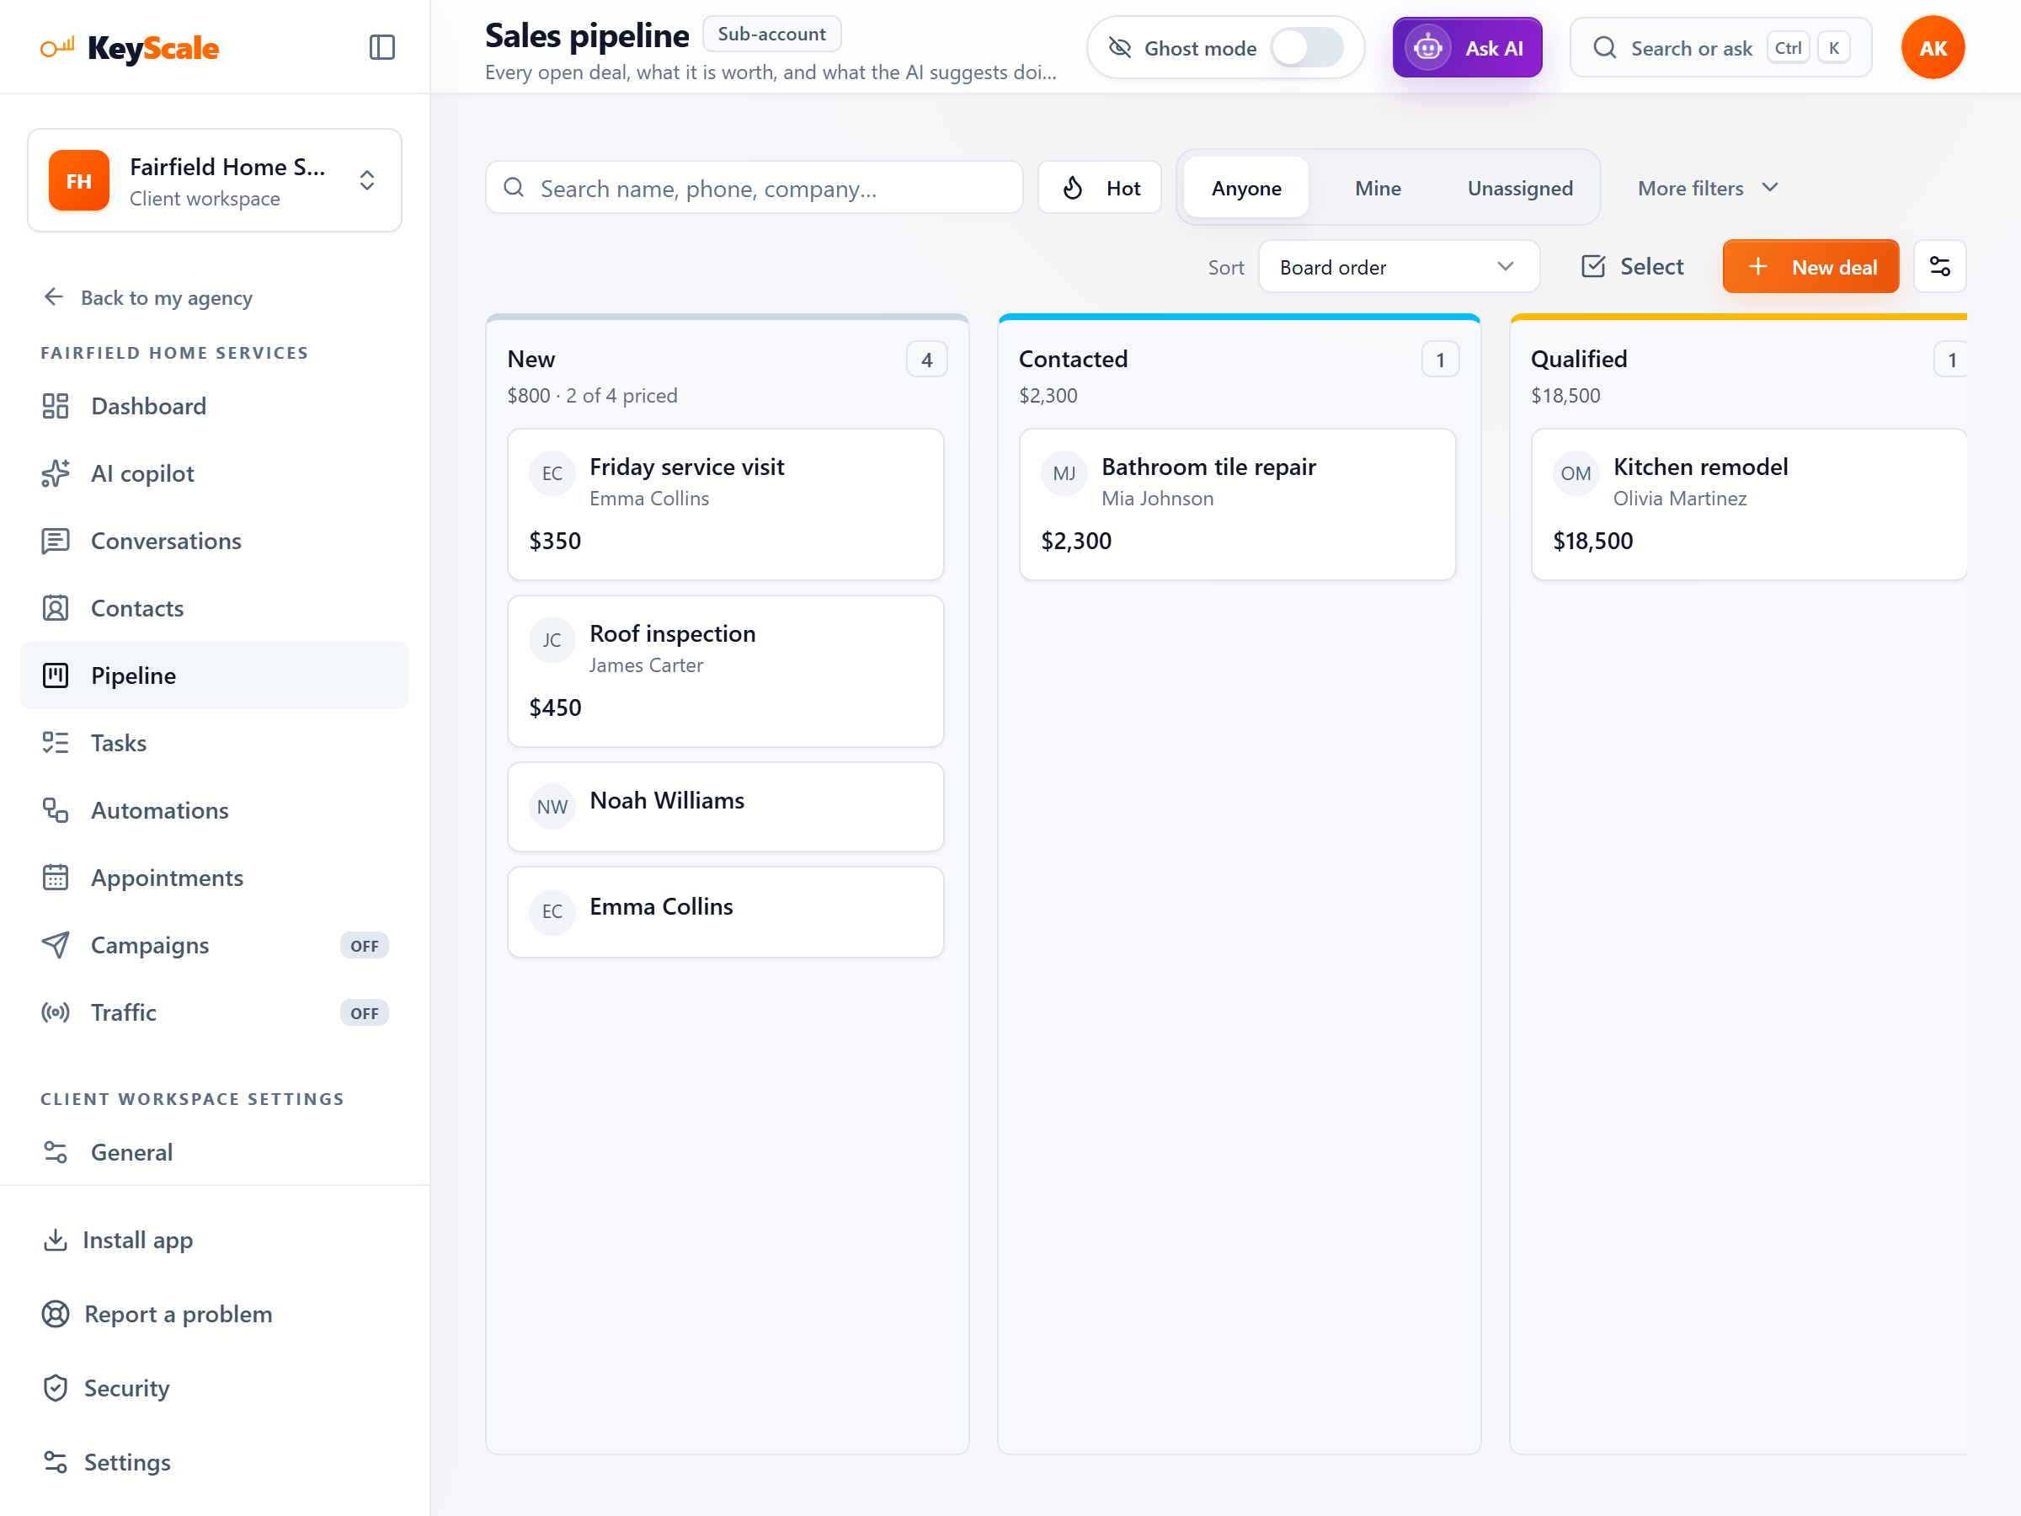Click the Campaigns paper-plane icon
The height and width of the screenshot is (1516, 2021).
click(x=56, y=946)
